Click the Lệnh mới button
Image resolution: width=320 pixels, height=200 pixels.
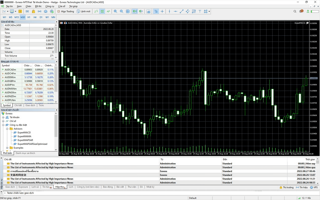coord(83,11)
